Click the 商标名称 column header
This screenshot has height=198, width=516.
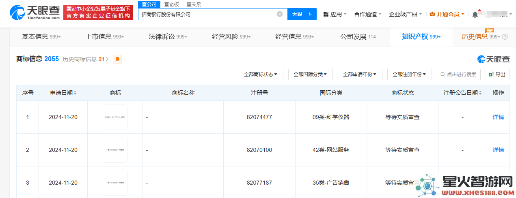(x=183, y=93)
